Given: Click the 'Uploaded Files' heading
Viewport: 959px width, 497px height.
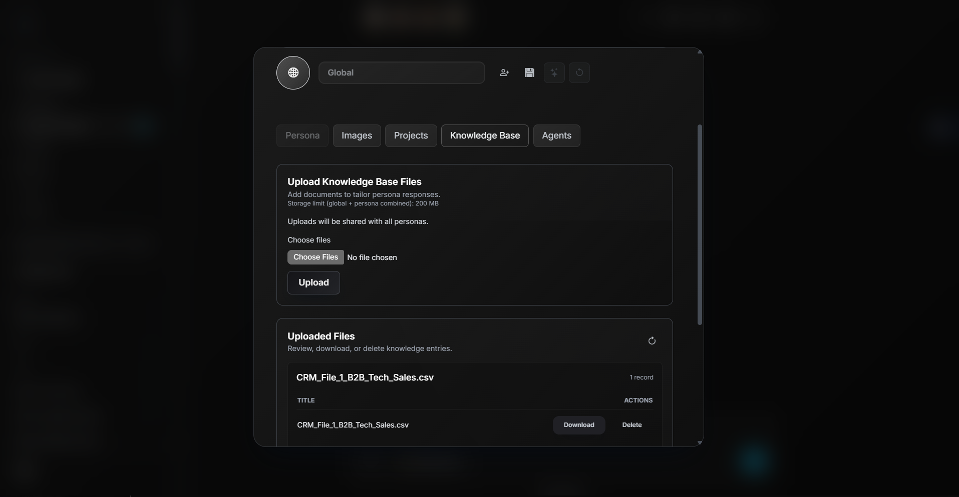Looking at the screenshot, I should tap(321, 336).
